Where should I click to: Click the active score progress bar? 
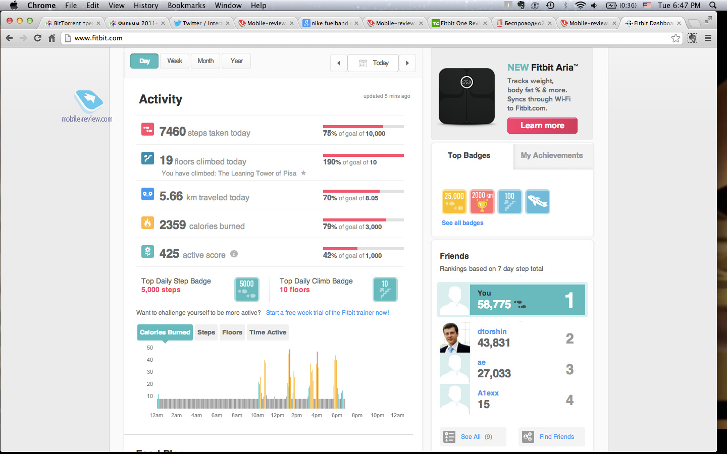363,249
